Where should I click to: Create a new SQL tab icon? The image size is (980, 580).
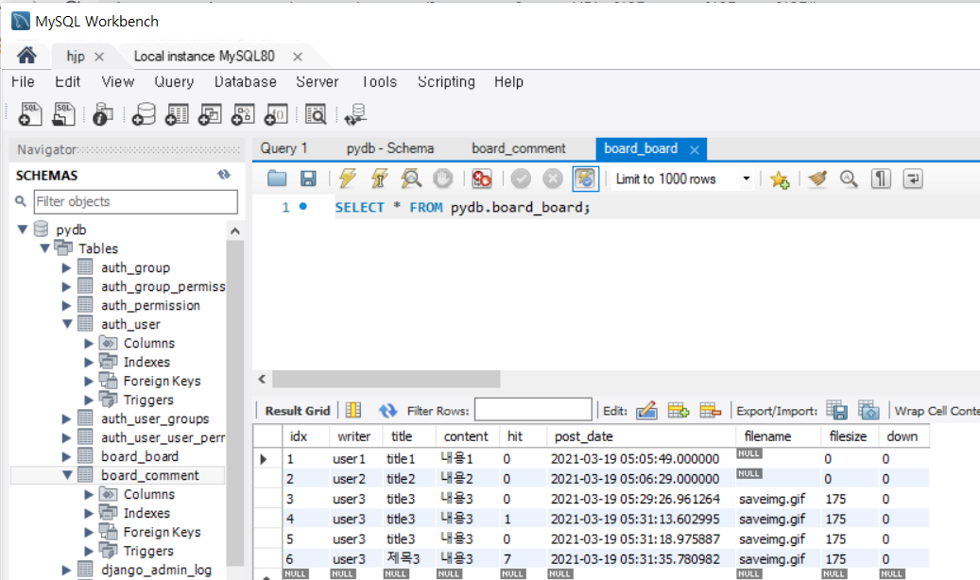pyautogui.click(x=30, y=114)
